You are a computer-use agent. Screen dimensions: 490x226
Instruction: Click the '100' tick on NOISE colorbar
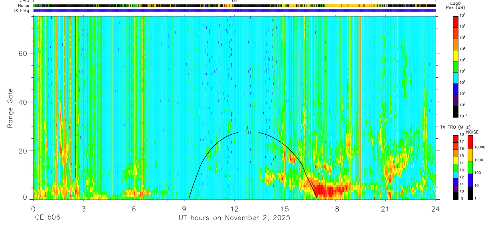click(x=478, y=173)
